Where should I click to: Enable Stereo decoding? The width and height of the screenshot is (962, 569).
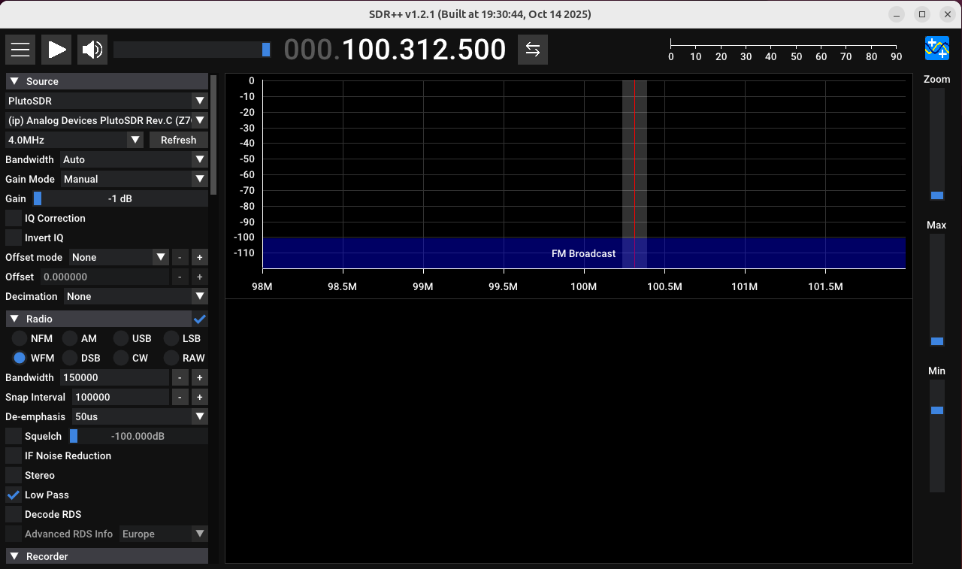(x=13, y=475)
